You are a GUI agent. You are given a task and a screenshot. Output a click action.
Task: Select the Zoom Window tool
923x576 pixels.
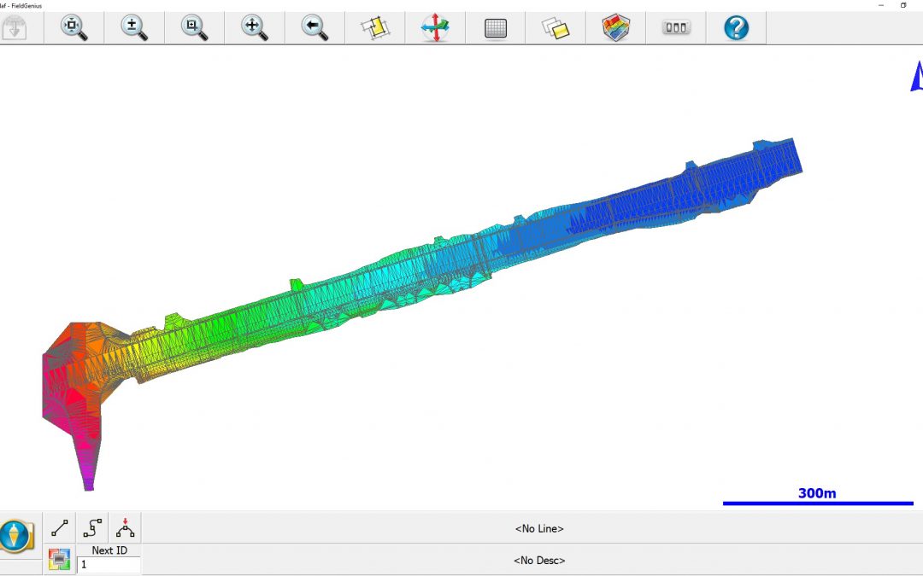click(194, 27)
